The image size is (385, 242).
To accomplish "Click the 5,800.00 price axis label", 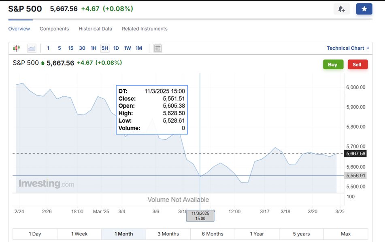I will coord(356,127).
